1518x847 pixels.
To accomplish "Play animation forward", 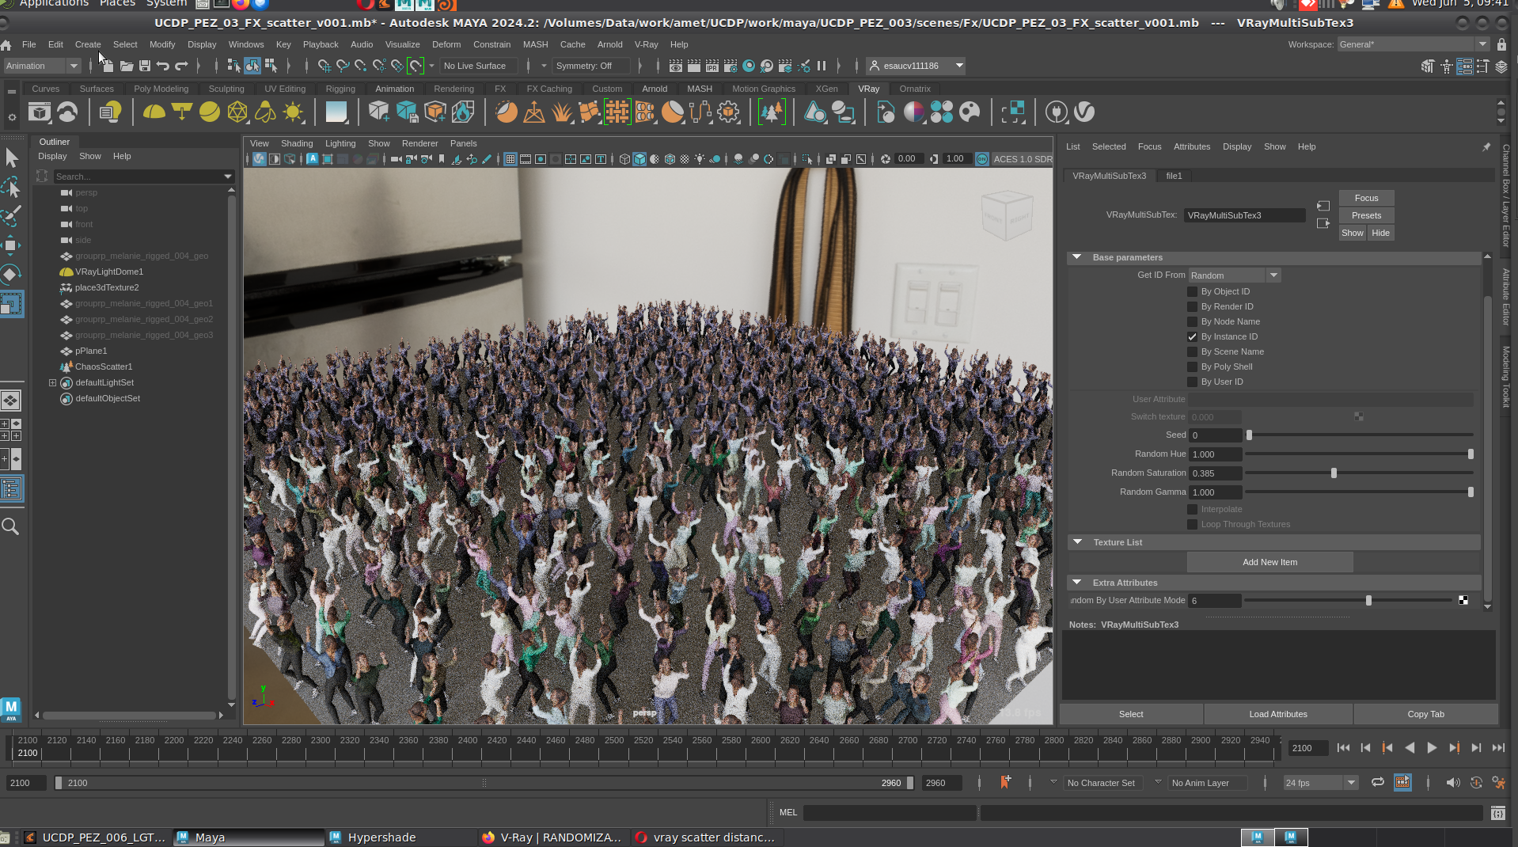I will [1432, 747].
